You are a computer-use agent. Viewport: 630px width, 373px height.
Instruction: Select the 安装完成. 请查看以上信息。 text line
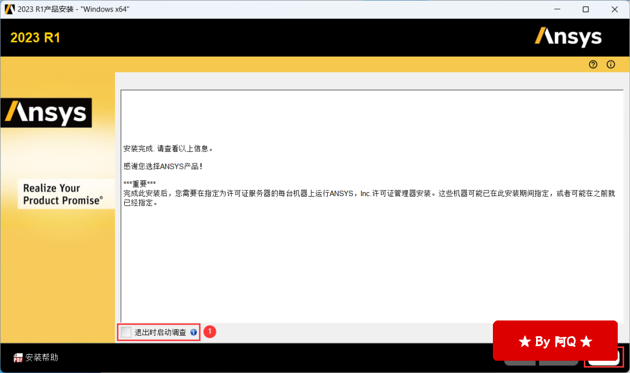click(168, 149)
